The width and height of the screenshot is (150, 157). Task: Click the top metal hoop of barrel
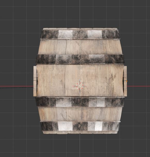pos(80,34)
